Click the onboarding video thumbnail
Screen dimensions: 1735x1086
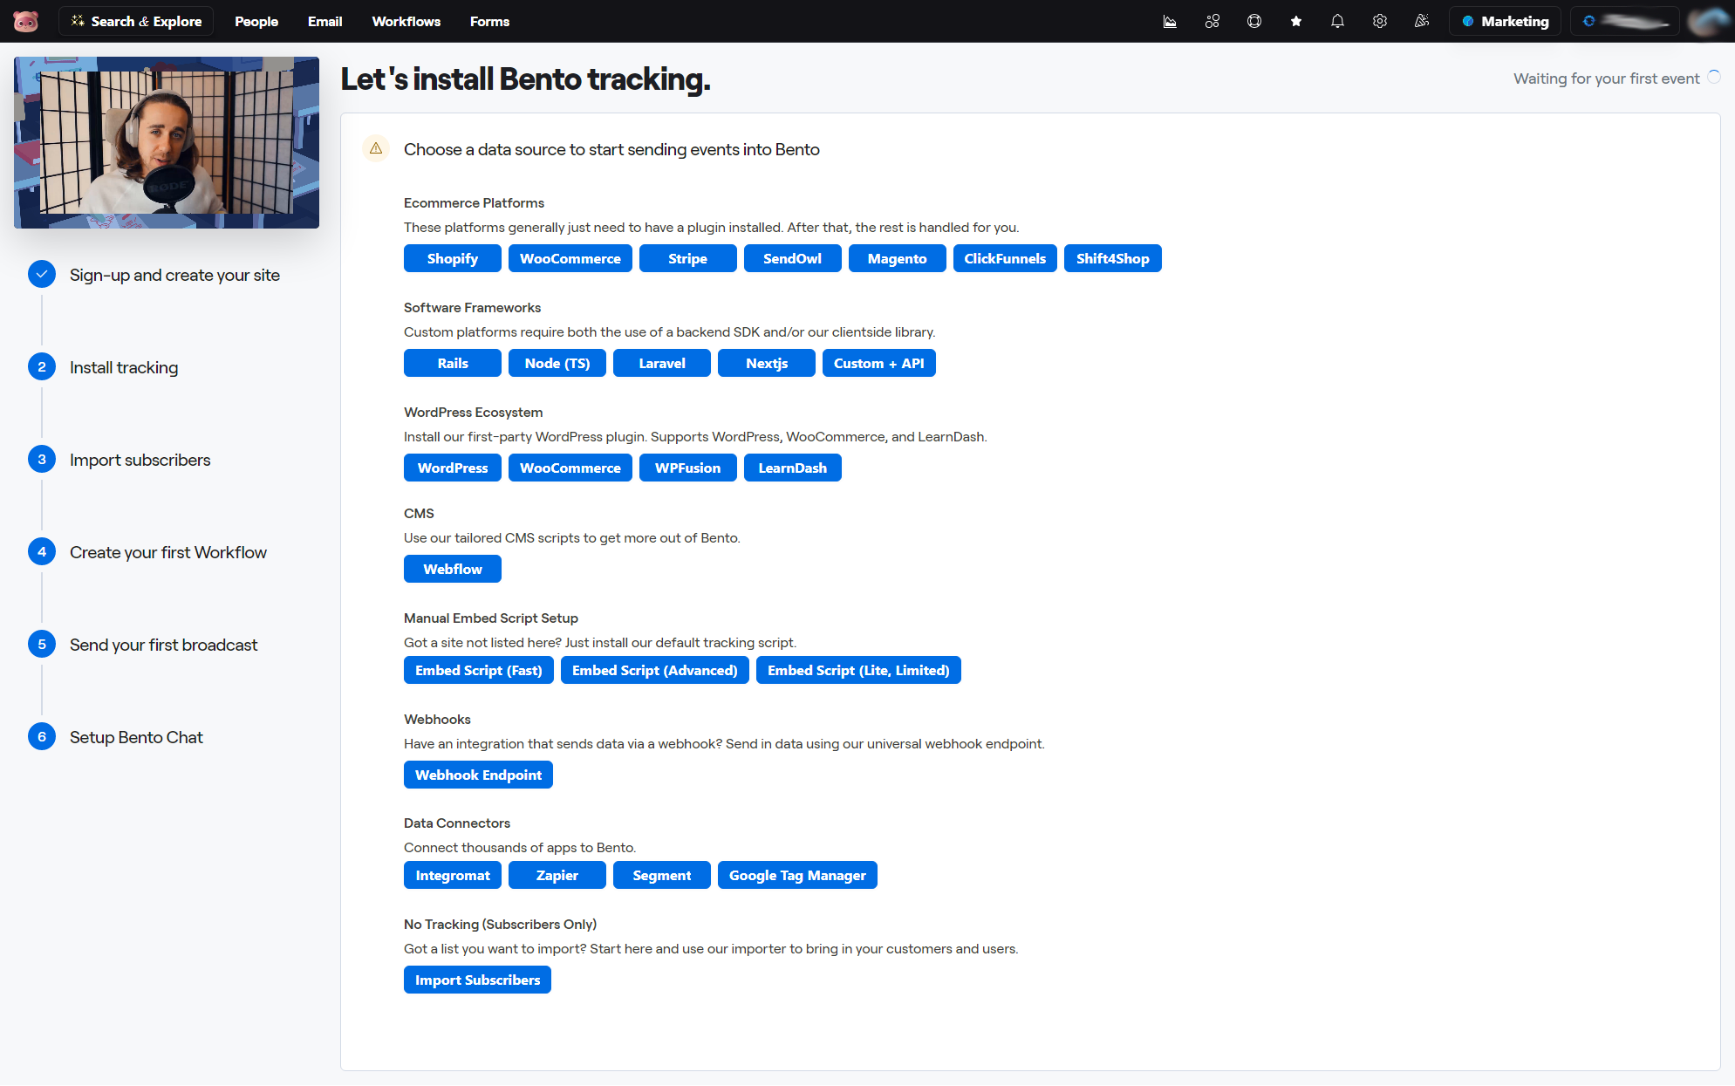click(x=167, y=143)
